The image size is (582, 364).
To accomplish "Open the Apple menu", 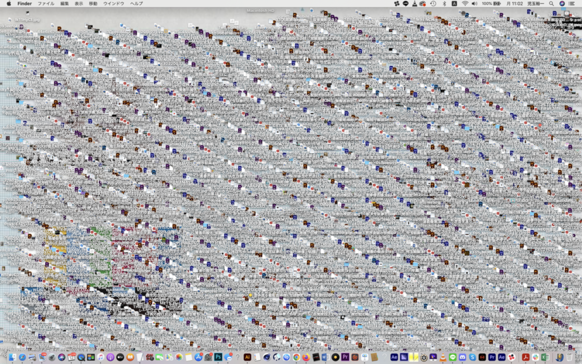I will tap(9, 3).
